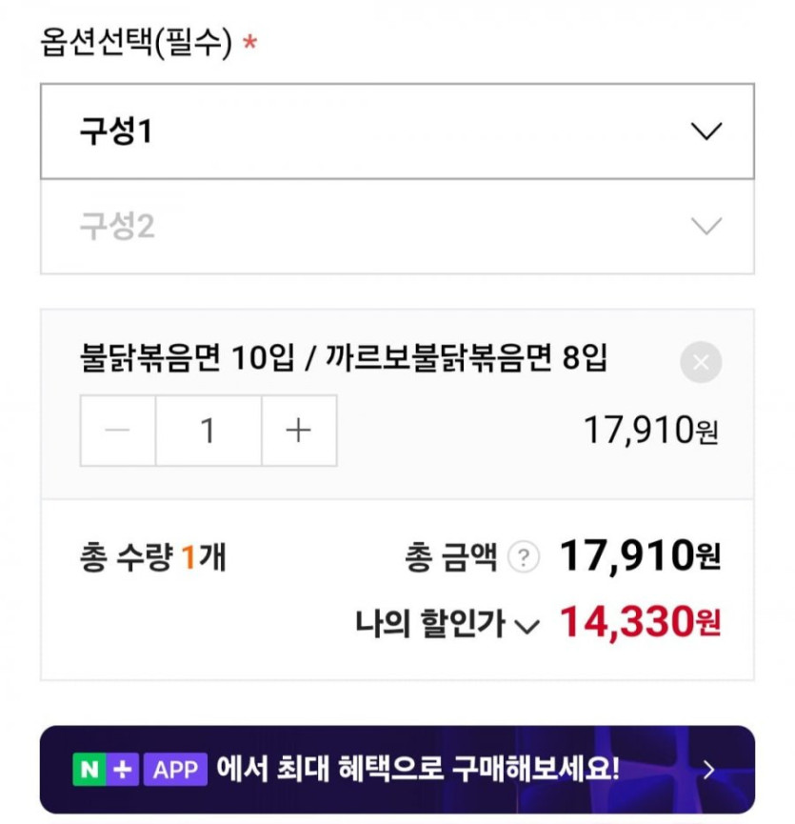
Task: Click the APP badge on banner
Action: 175,769
